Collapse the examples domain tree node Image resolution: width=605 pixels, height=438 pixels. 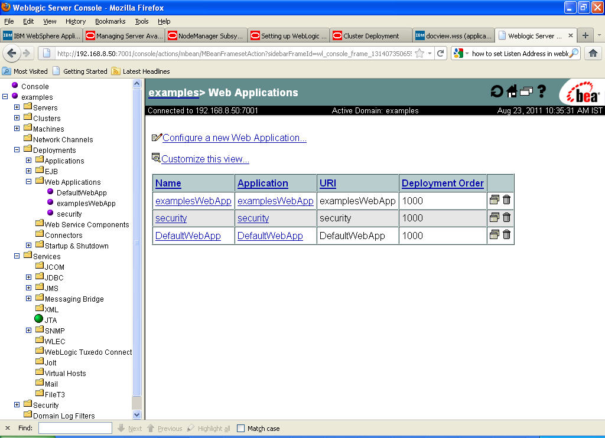(x=5, y=96)
